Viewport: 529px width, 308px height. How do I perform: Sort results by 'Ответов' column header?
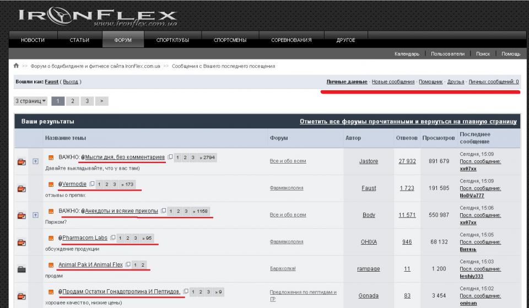coord(407,138)
